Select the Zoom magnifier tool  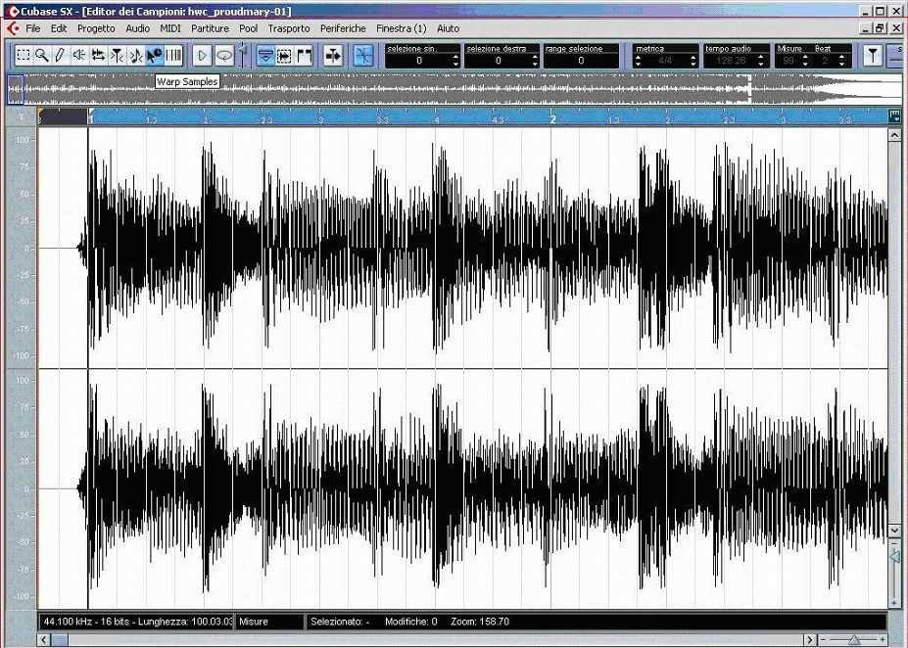pyautogui.click(x=42, y=56)
